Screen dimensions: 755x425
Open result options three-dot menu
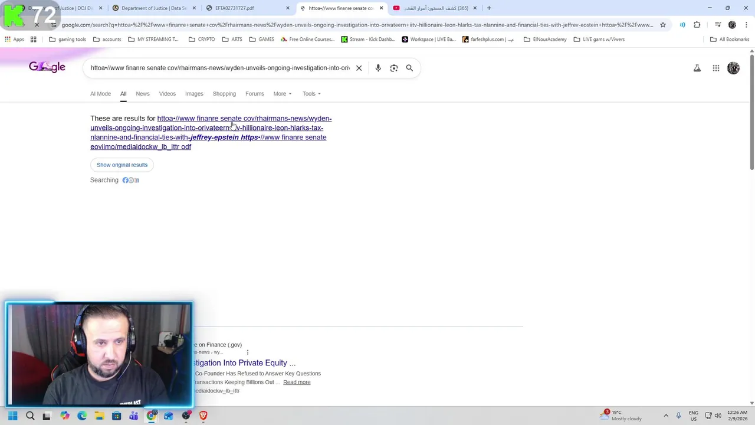pyautogui.click(x=247, y=352)
